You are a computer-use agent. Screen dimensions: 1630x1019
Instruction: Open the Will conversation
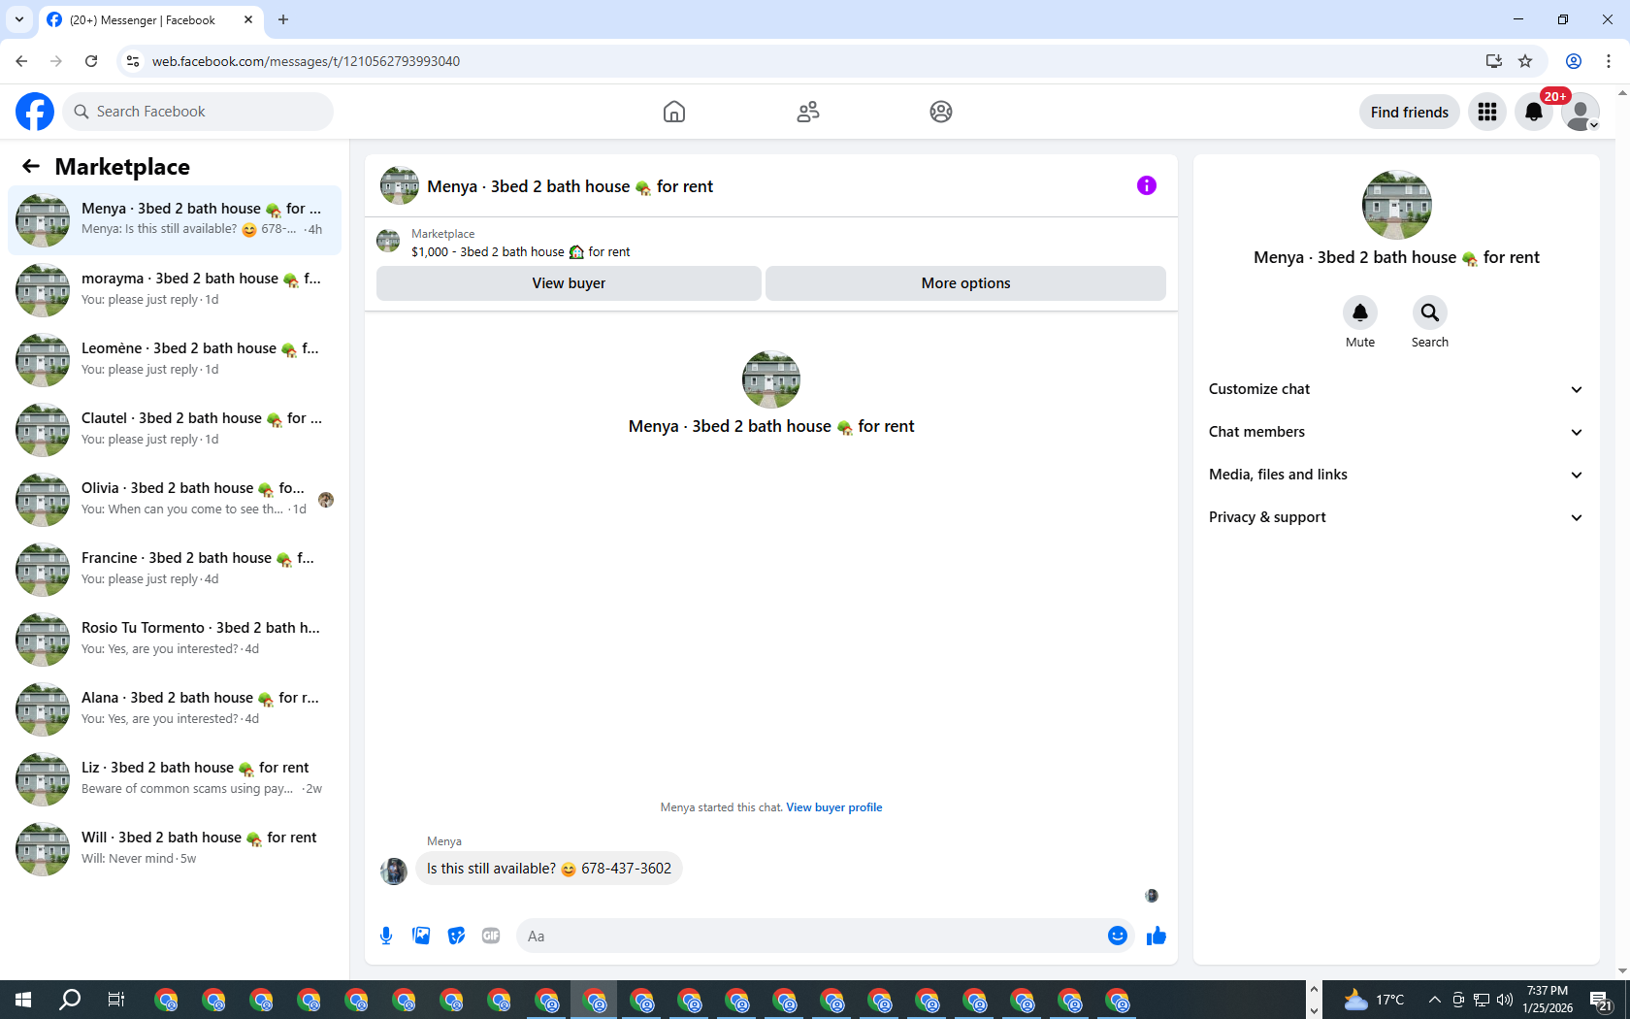tap(175, 849)
